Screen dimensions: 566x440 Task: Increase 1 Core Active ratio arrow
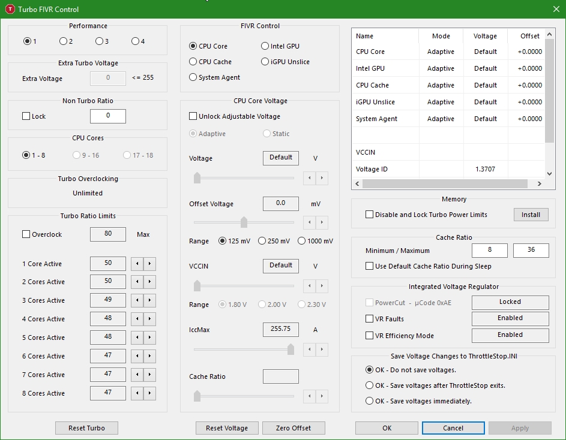click(149, 264)
